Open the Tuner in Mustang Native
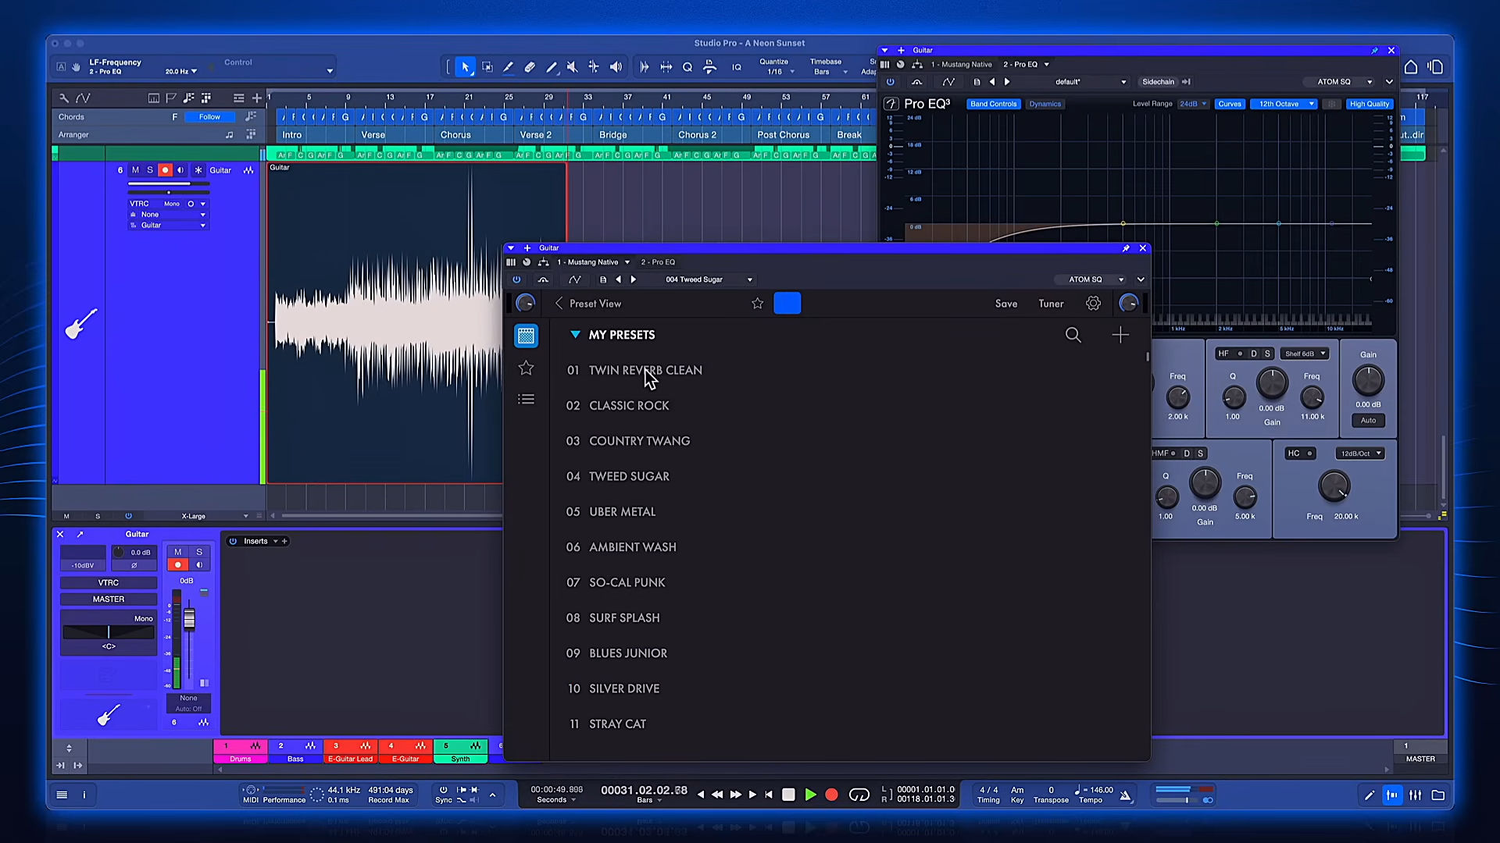Image resolution: width=1500 pixels, height=843 pixels. pyautogui.click(x=1051, y=304)
